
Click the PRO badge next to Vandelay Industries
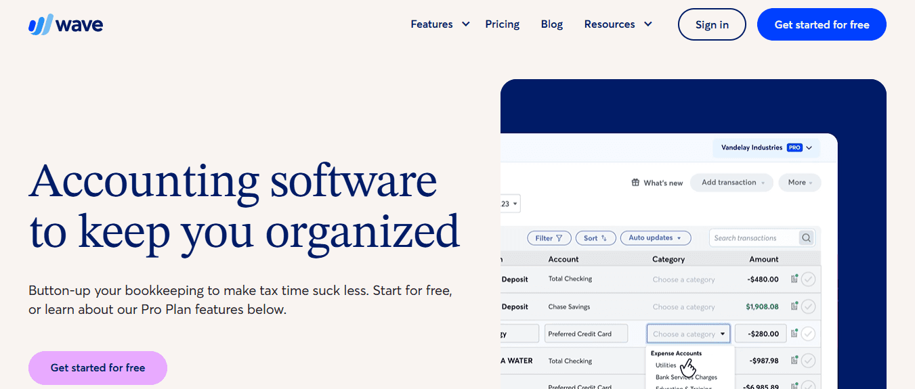(794, 147)
